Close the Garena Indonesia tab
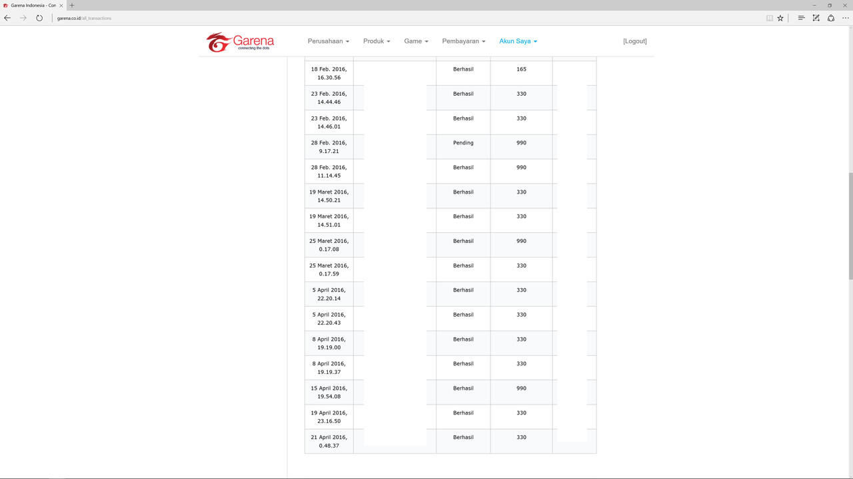The height and width of the screenshot is (479, 853). (x=61, y=5)
